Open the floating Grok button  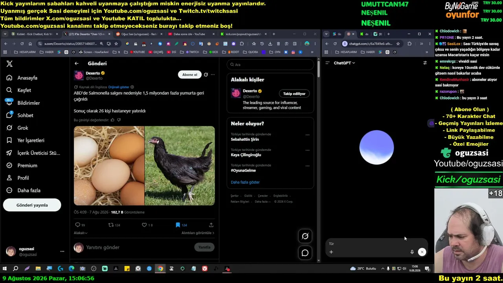pyautogui.click(x=305, y=236)
